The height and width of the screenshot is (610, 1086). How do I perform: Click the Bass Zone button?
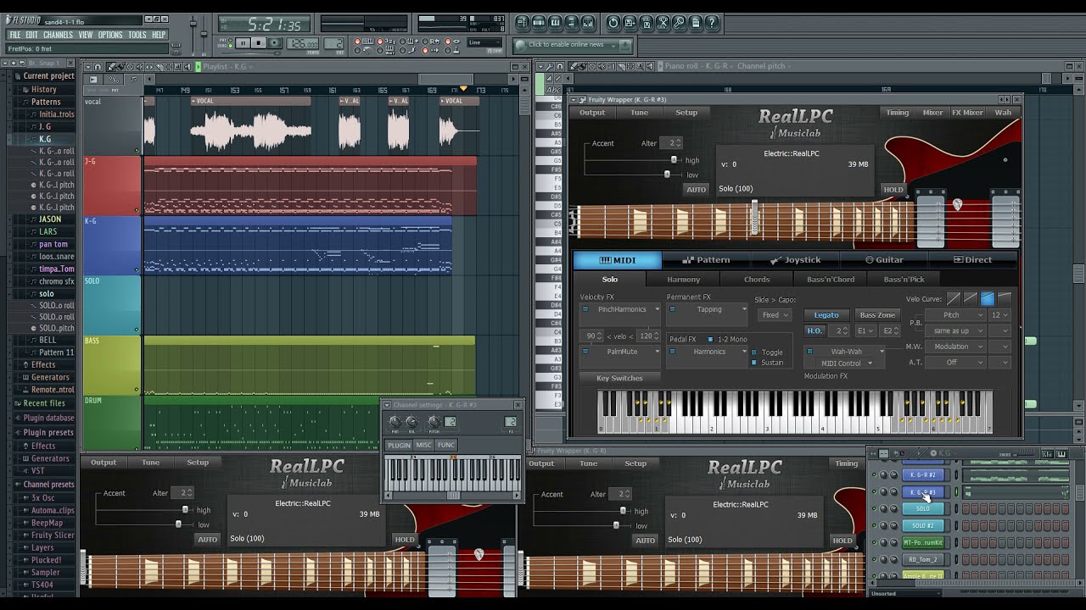click(877, 315)
